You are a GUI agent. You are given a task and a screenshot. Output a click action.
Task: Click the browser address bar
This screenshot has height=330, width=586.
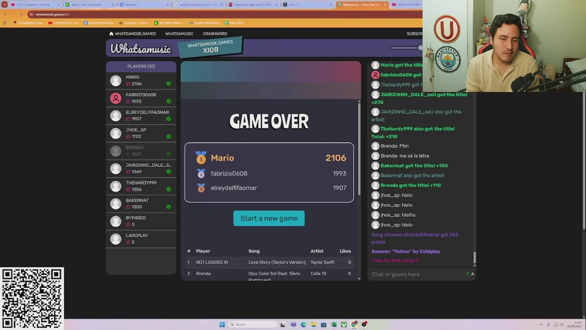tap(224, 14)
